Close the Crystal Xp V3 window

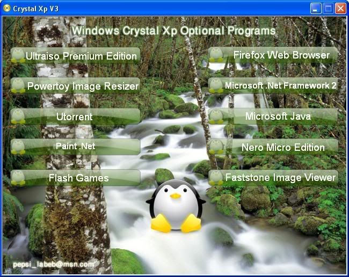[x=340, y=9]
